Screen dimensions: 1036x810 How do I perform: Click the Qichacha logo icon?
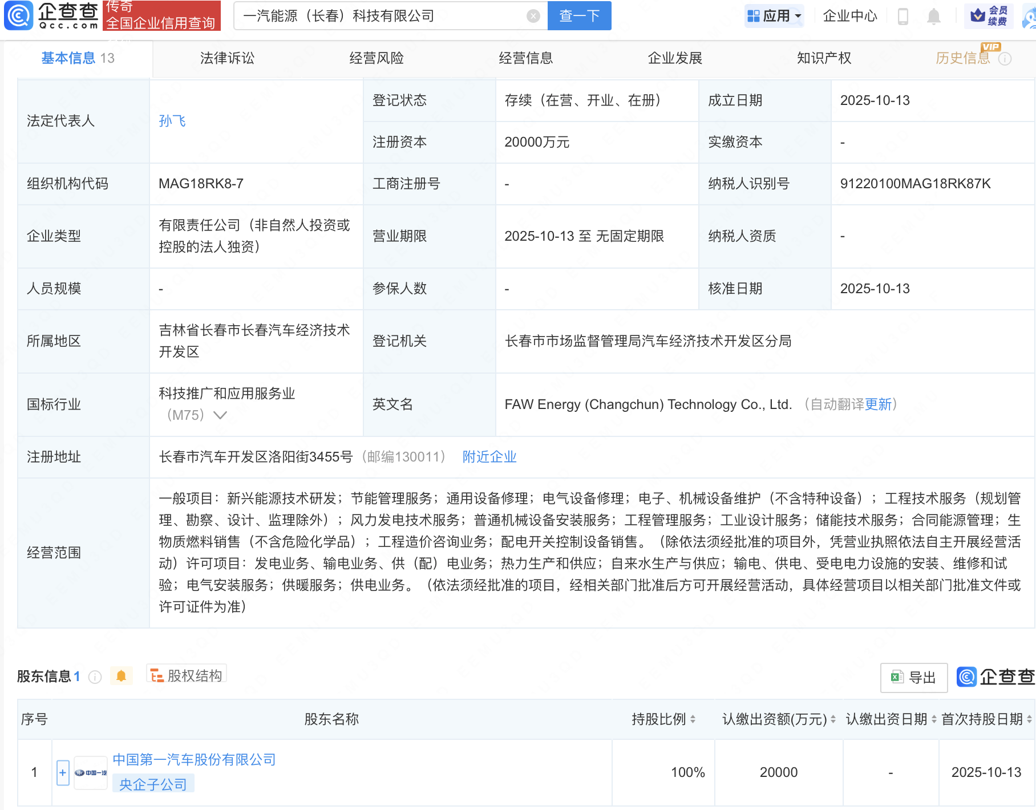(x=19, y=15)
